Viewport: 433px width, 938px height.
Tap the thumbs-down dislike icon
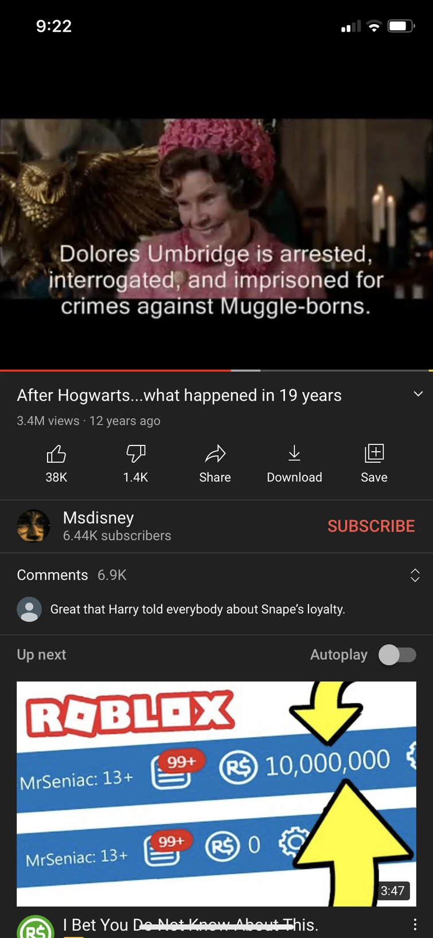[136, 454]
